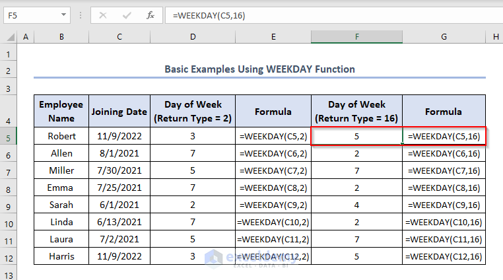Select column F header

(x=356, y=37)
